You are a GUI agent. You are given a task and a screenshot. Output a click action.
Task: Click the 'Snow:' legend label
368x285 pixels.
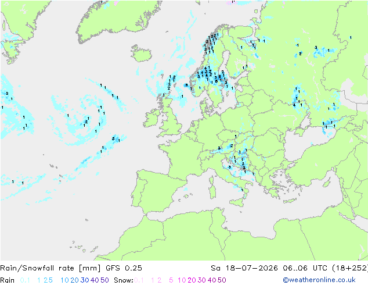click(124, 280)
